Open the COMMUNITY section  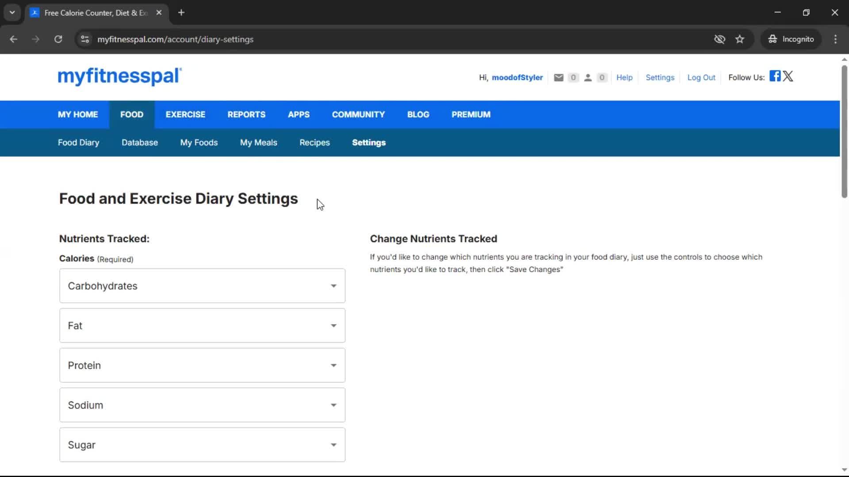tap(358, 114)
